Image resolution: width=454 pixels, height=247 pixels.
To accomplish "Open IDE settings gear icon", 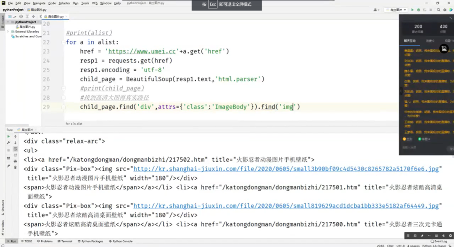I will pyautogui.click(x=445, y=10).
